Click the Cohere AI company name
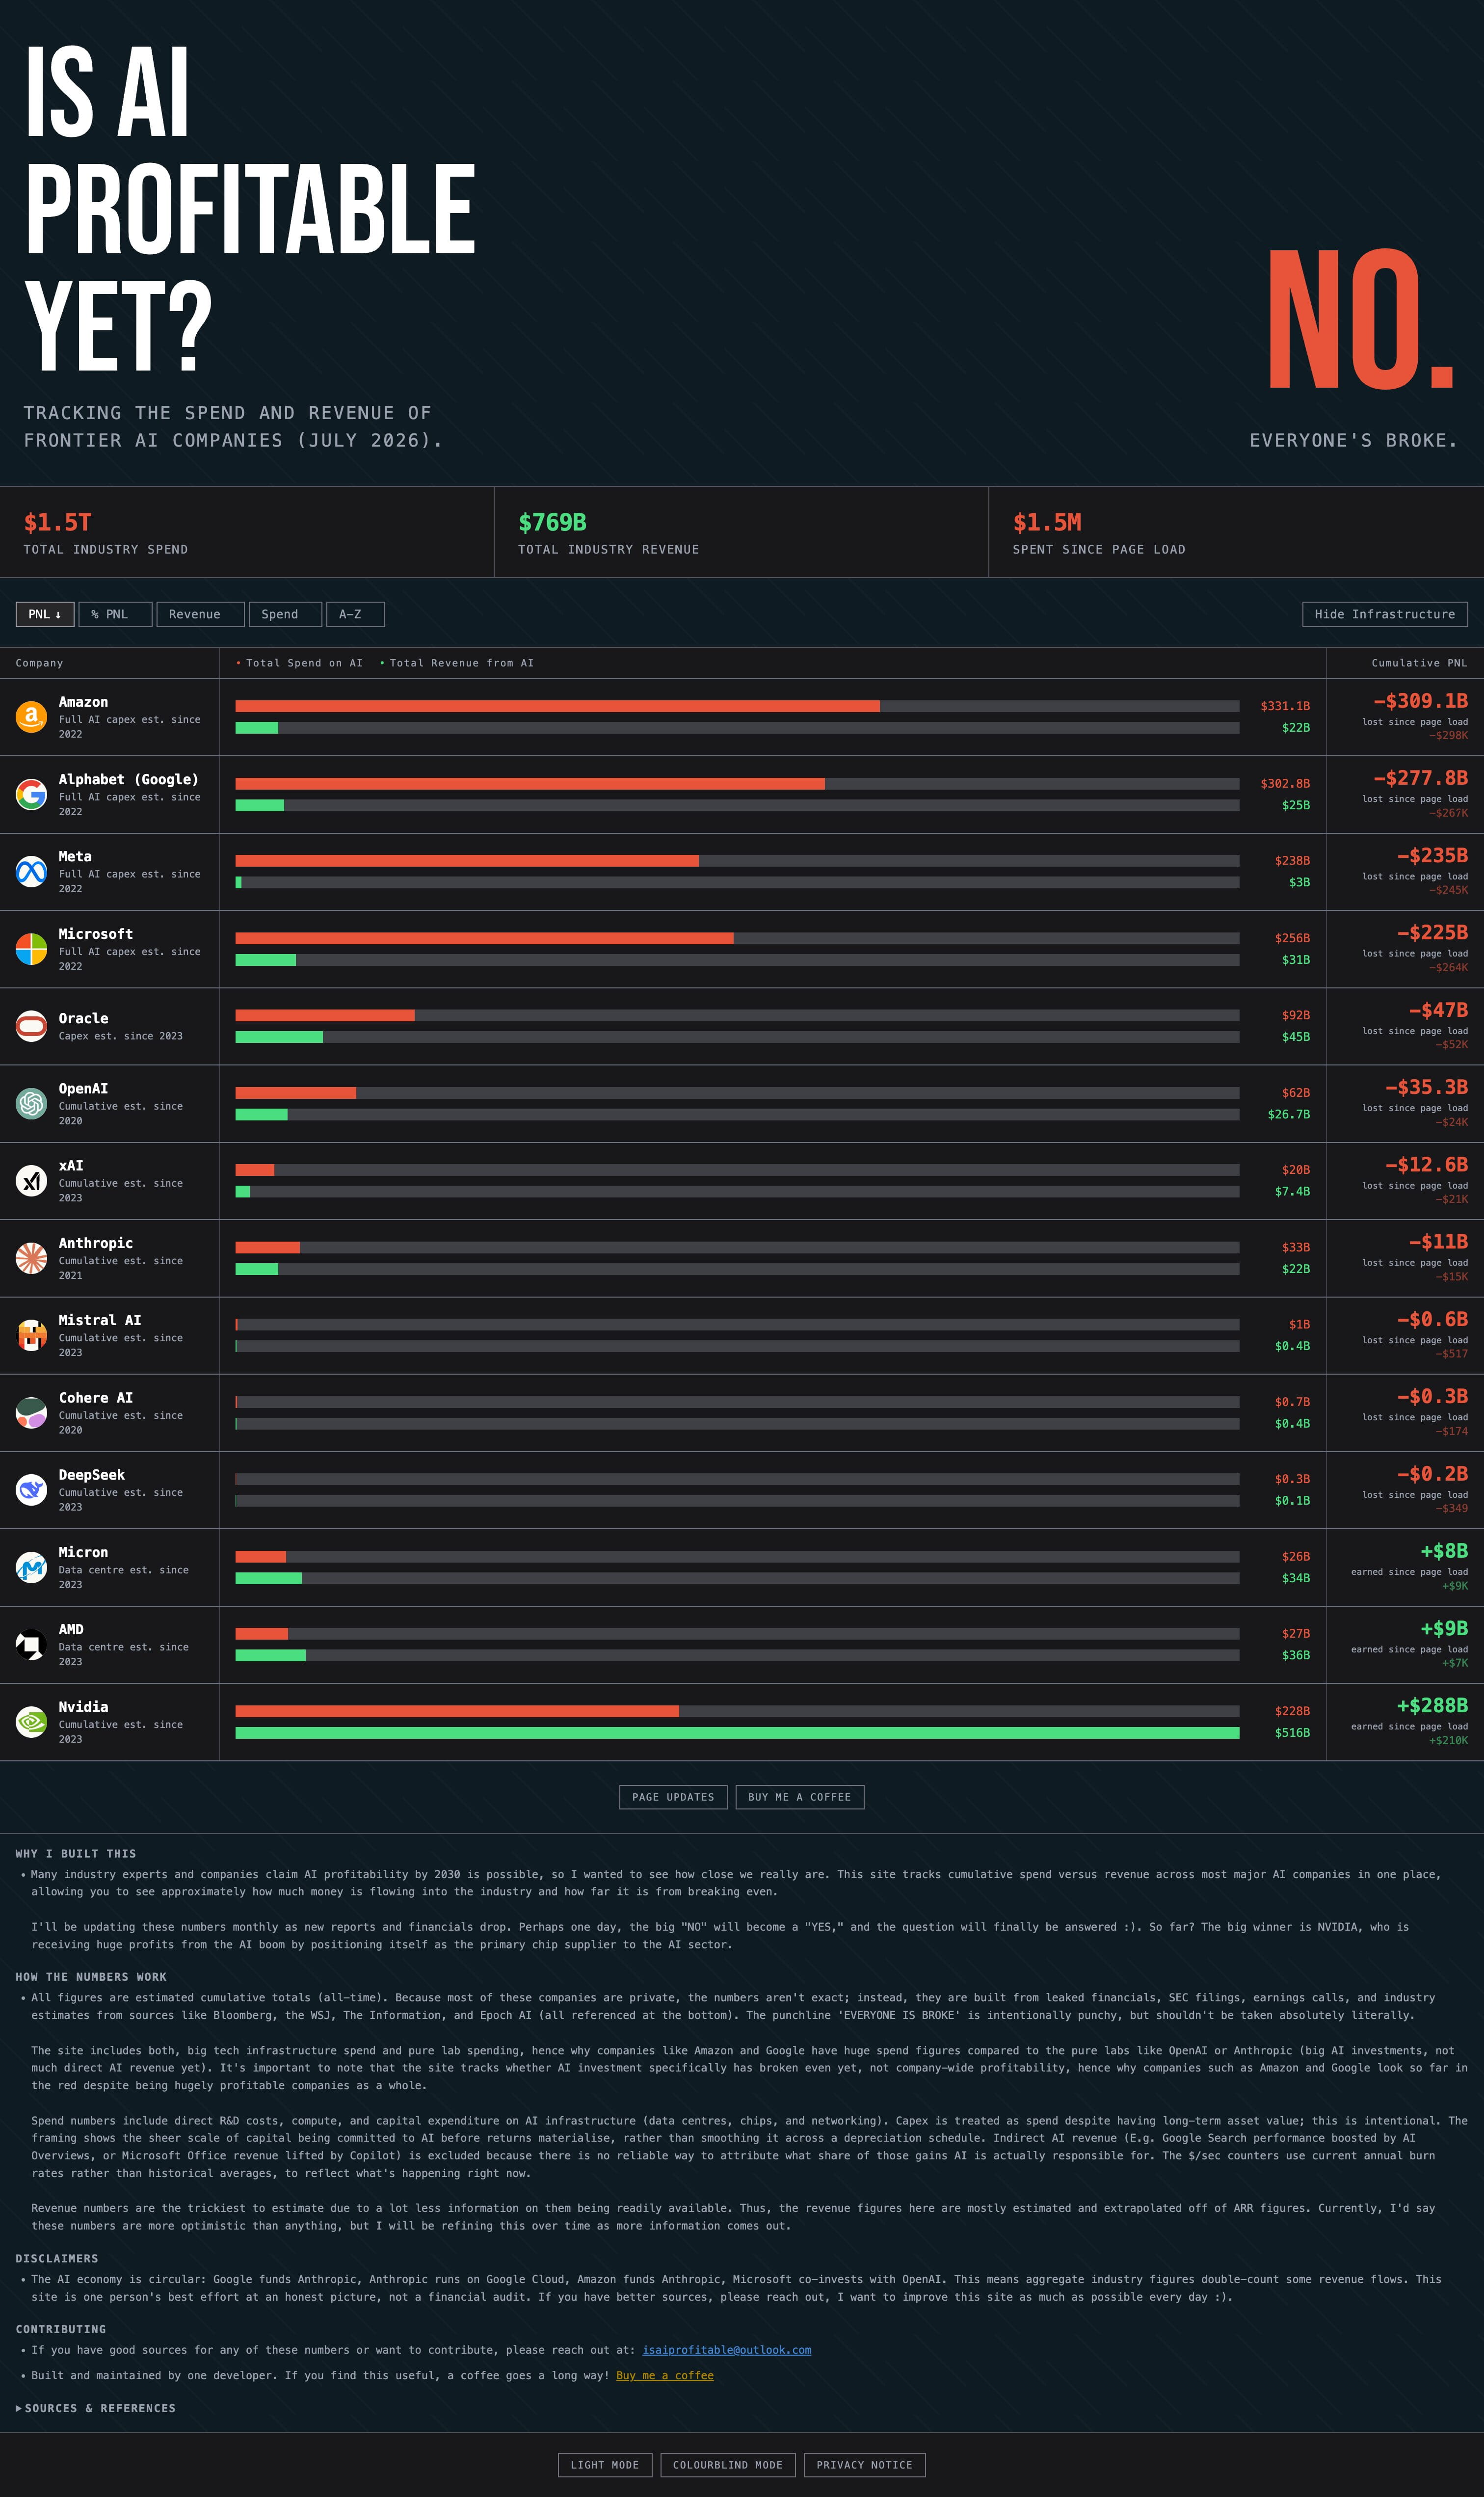 (96, 1398)
